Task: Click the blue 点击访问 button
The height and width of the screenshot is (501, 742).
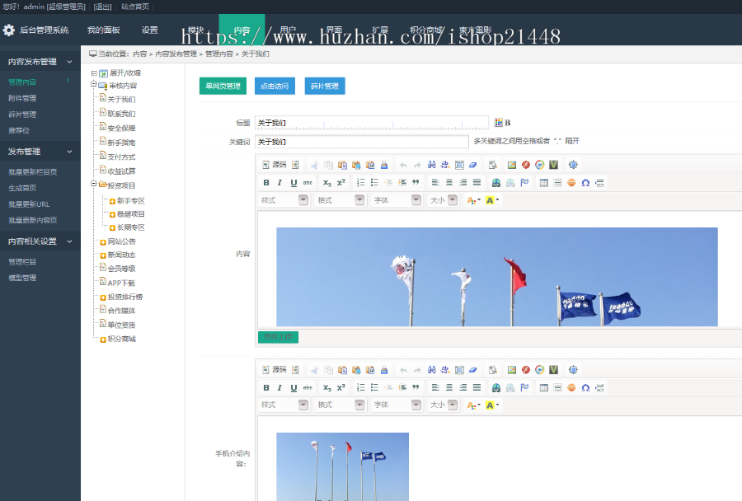Action: (x=275, y=86)
